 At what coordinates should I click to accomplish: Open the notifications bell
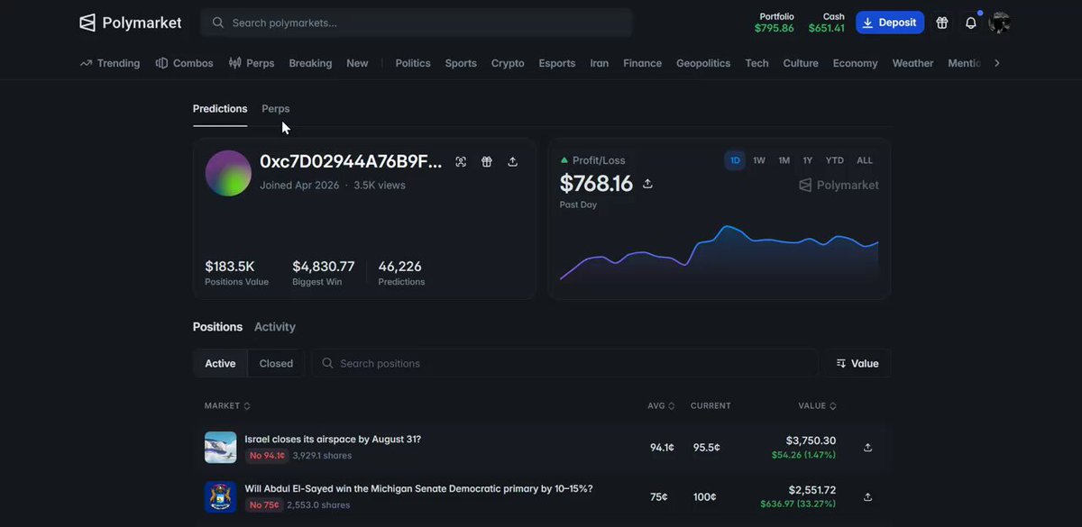pyautogui.click(x=971, y=23)
